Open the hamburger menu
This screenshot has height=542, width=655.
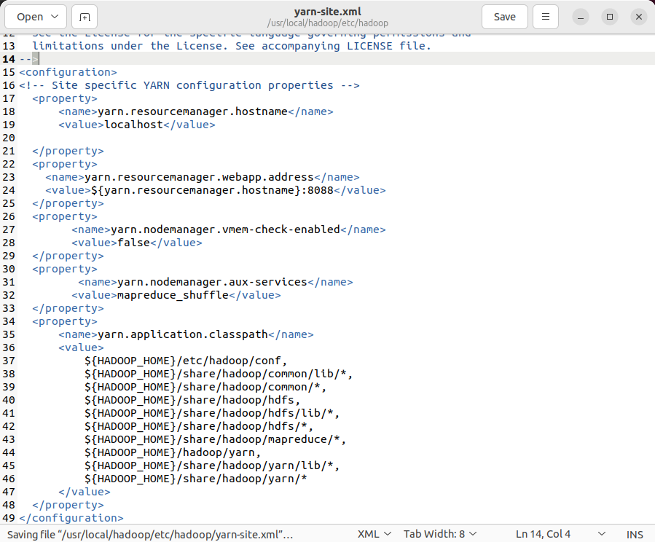(546, 17)
